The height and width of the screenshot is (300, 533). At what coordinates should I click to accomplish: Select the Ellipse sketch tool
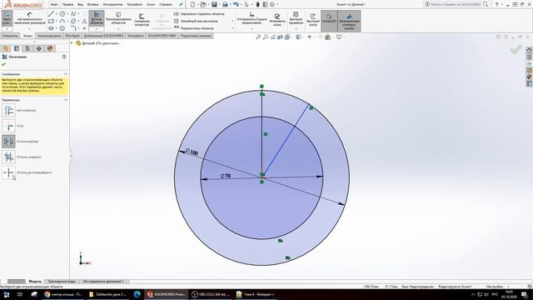coord(73,21)
